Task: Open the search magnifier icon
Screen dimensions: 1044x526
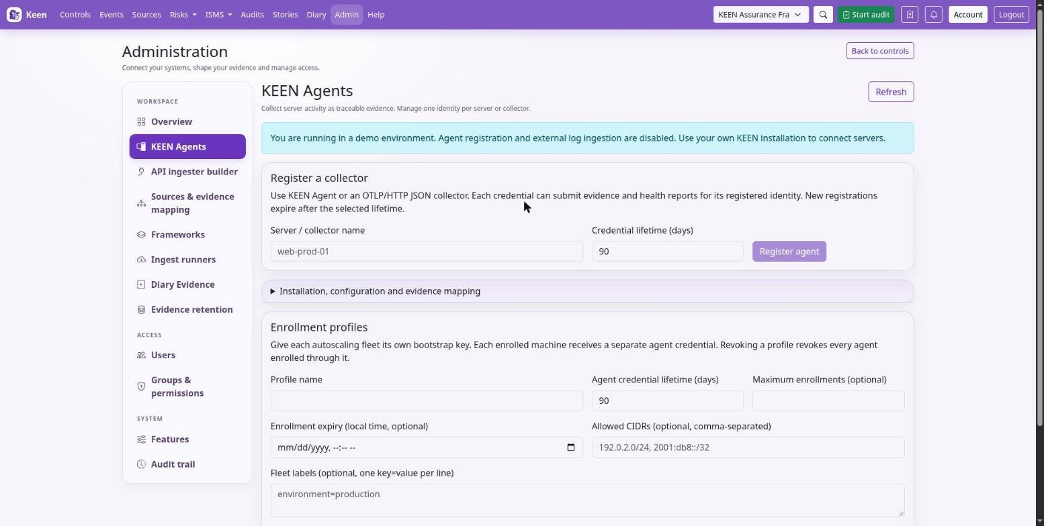Action: tap(823, 15)
